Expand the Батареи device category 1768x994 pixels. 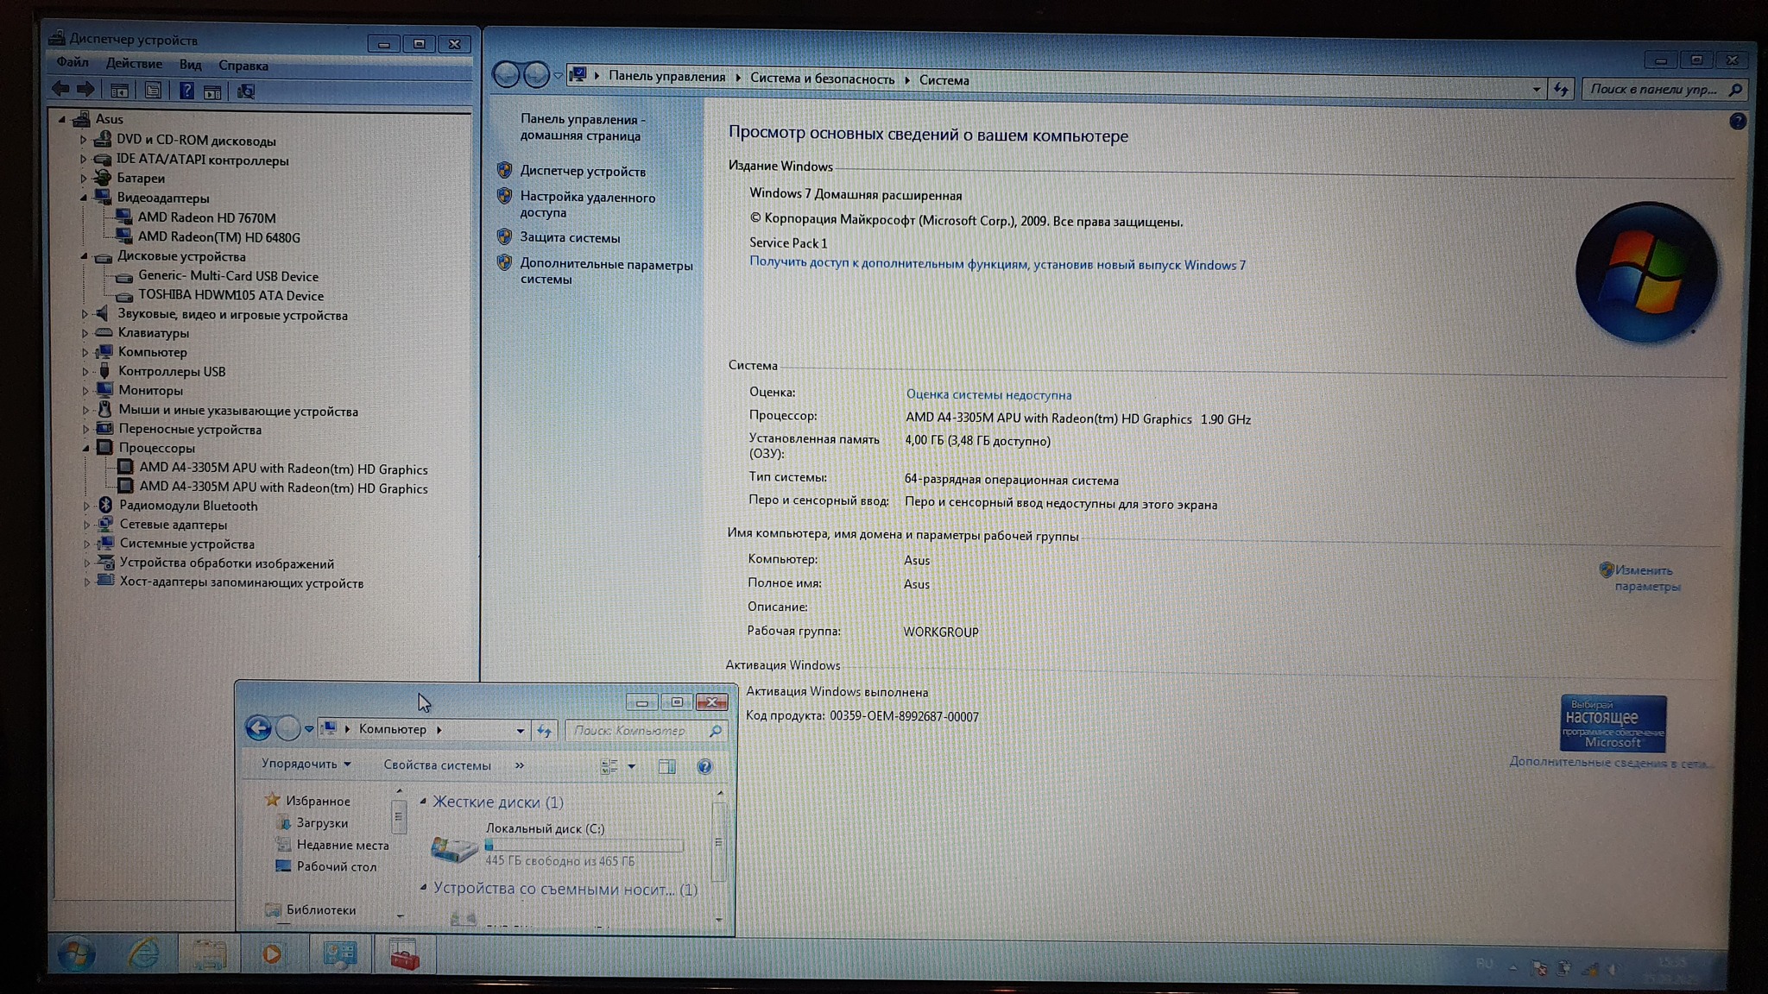(84, 179)
